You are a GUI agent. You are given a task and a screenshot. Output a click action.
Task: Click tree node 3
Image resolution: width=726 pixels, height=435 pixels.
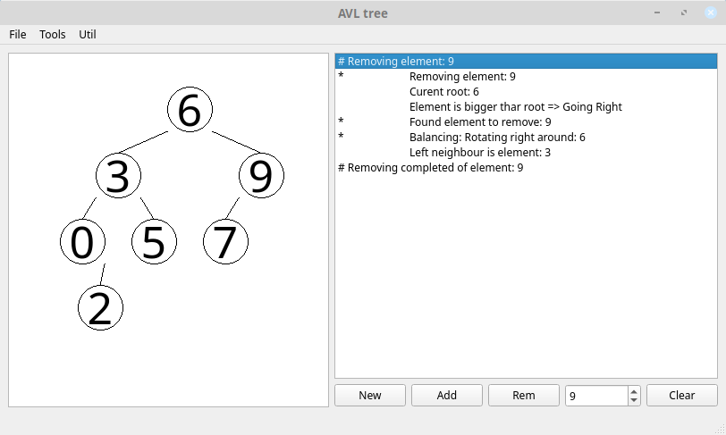(x=118, y=176)
